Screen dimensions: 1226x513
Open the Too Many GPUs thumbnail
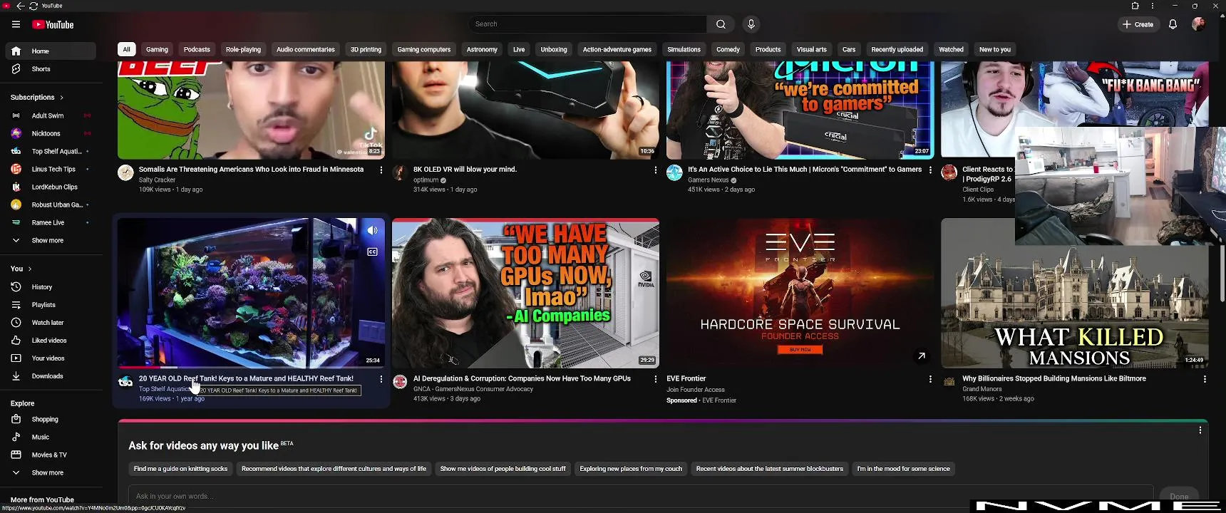pyautogui.click(x=525, y=294)
